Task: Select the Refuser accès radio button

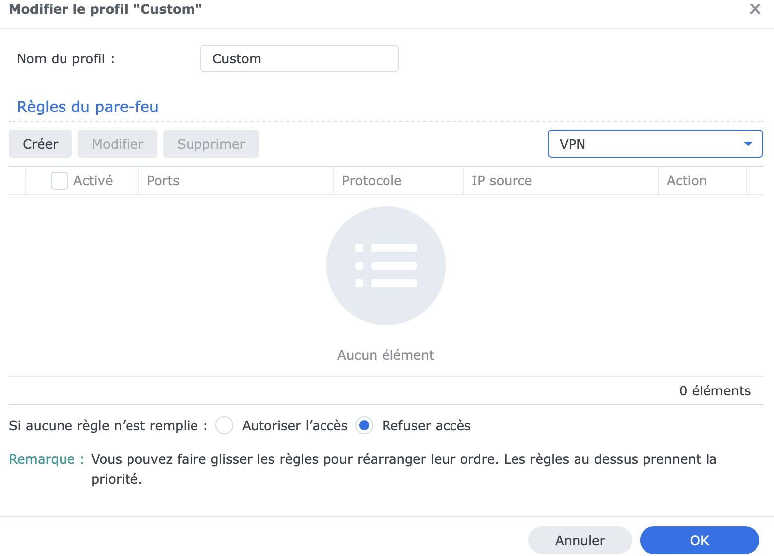Action: 364,426
